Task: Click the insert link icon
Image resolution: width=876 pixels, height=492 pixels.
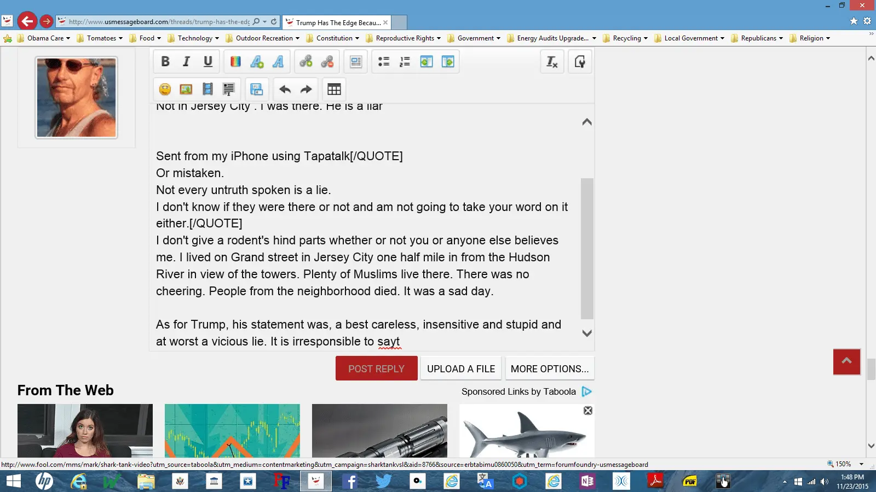Action: [306, 62]
